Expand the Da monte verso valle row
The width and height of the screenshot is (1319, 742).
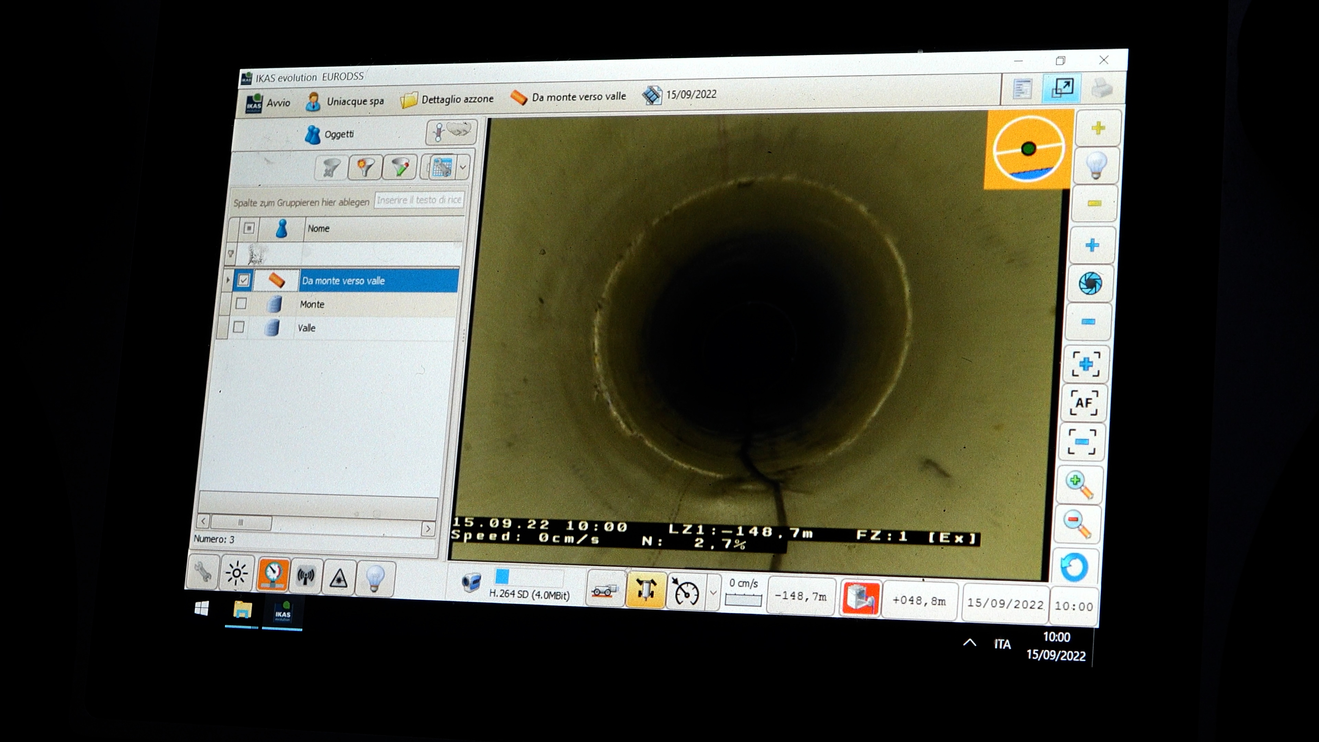[x=228, y=280]
